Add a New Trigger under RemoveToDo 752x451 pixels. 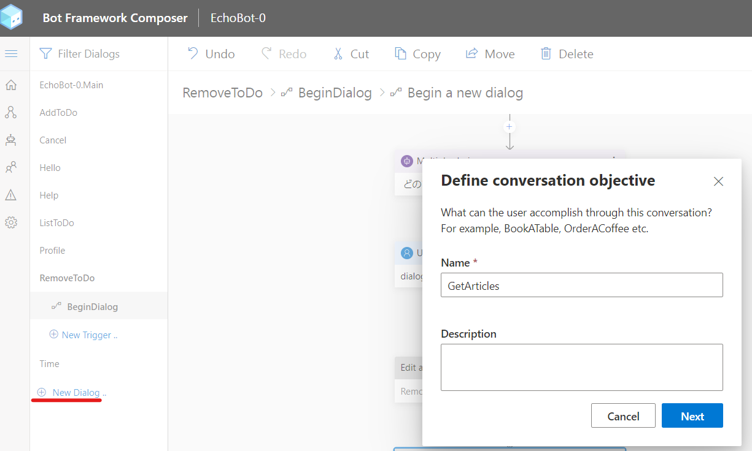point(85,335)
